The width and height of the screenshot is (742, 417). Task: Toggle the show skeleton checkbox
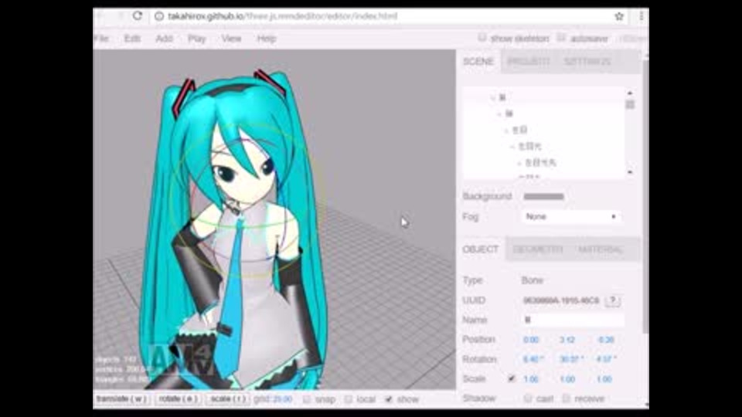[482, 38]
